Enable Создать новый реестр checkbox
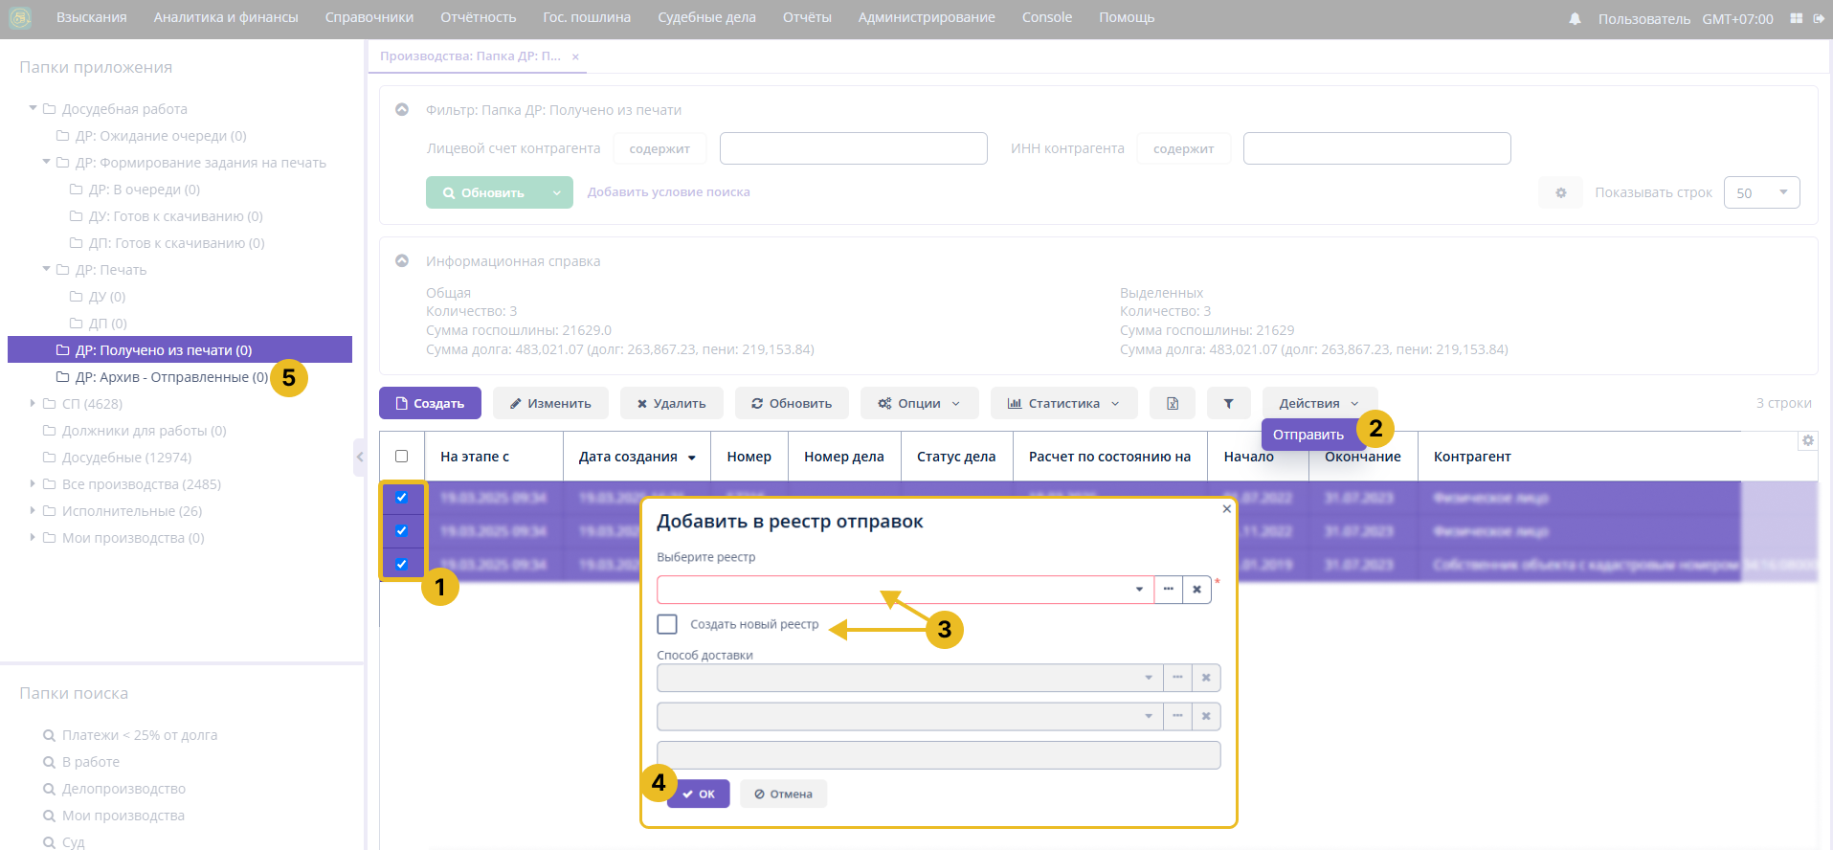 [x=667, y=624]
